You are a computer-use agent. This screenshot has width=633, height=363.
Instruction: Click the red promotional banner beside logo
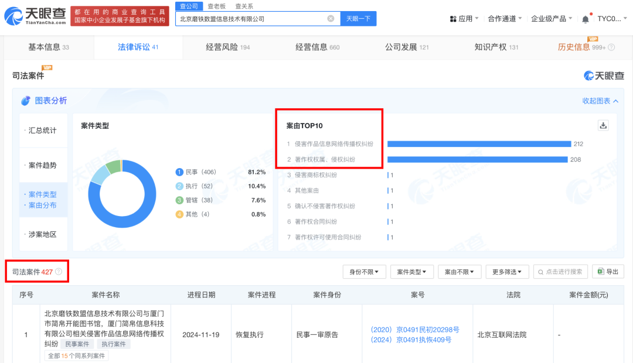pos(120,16)
